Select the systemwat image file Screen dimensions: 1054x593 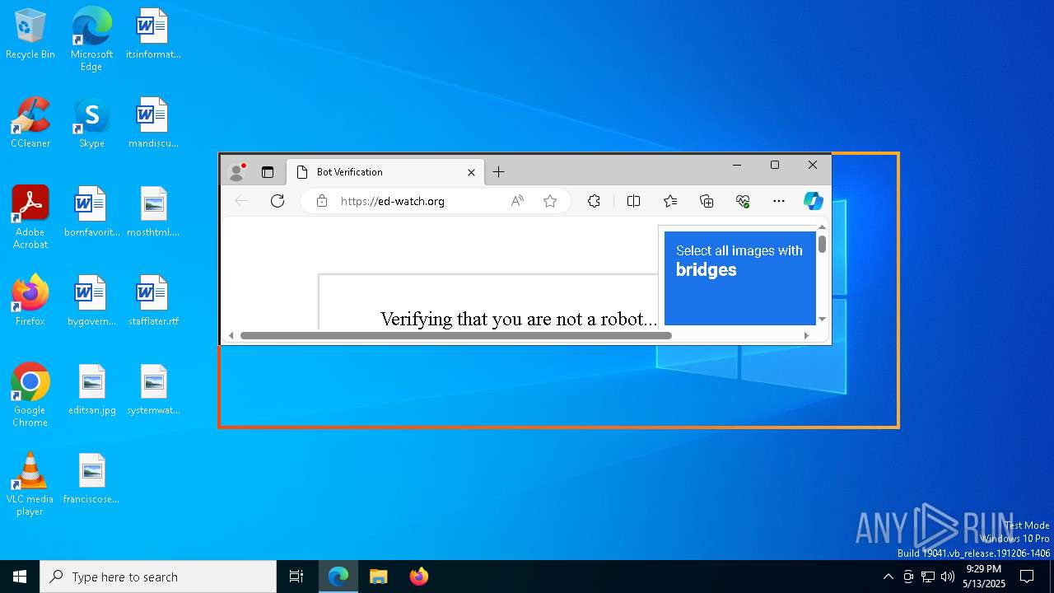pos(153,390)
